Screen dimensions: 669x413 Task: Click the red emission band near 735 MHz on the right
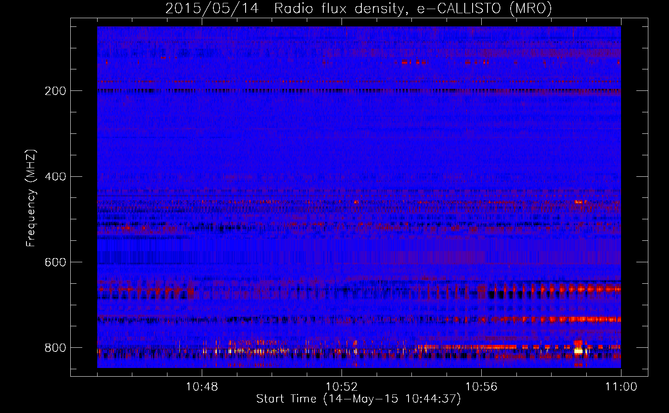click(554, 319)
